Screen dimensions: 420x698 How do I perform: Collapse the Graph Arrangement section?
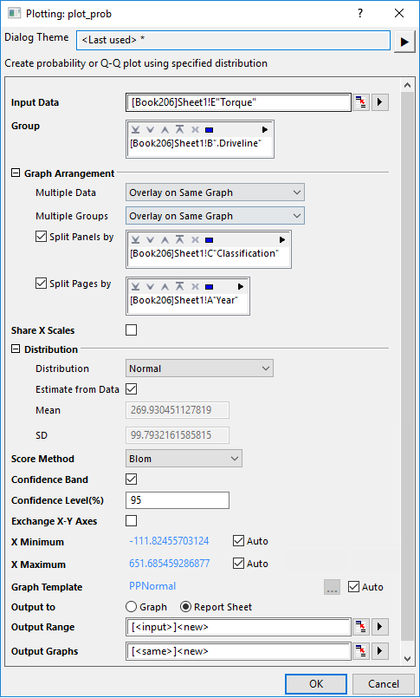click(16, 173)
